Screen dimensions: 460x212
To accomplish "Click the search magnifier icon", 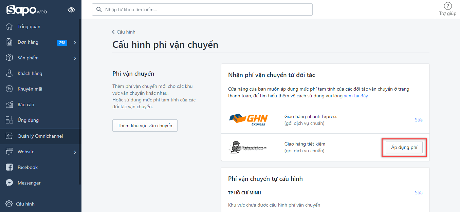I will (99, 9).
